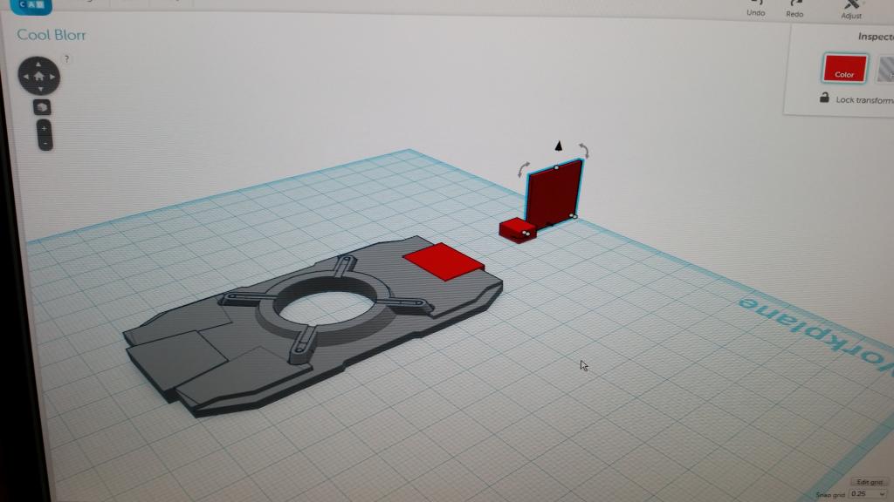Click the Cool Blorr design title
The width and height of the screenshot is (894, 502).
tap(52, 35)
